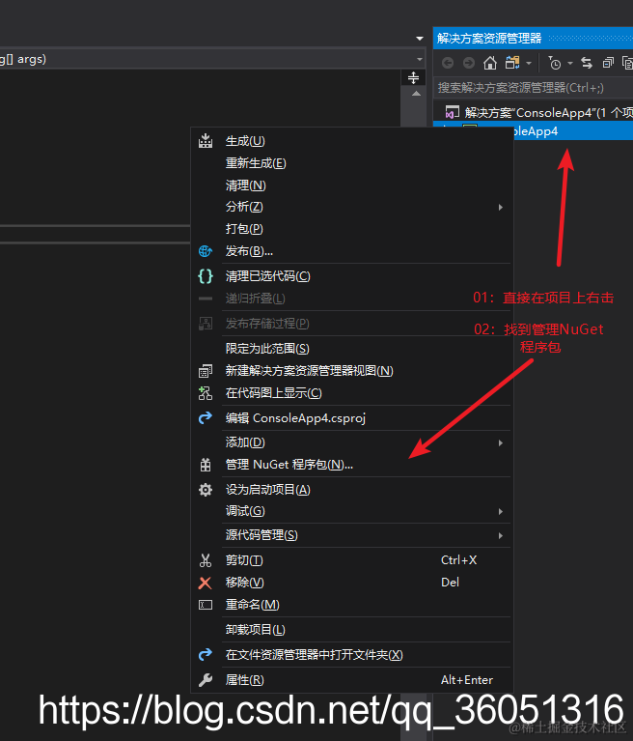Click the icon beside 新建解决方案资源管理器视图(N)

tap(206, 371)
